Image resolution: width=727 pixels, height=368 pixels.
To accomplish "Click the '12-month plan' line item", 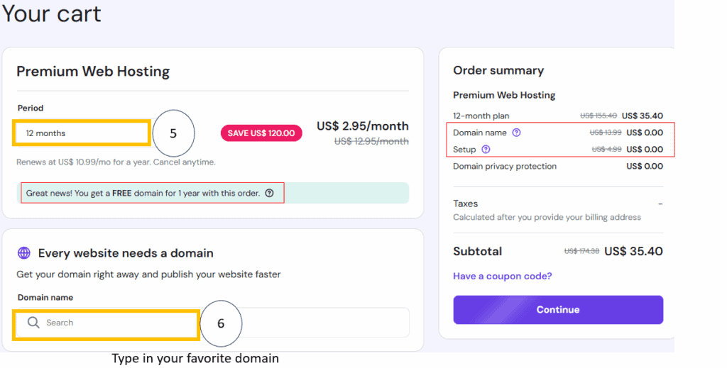I will 481,116.
